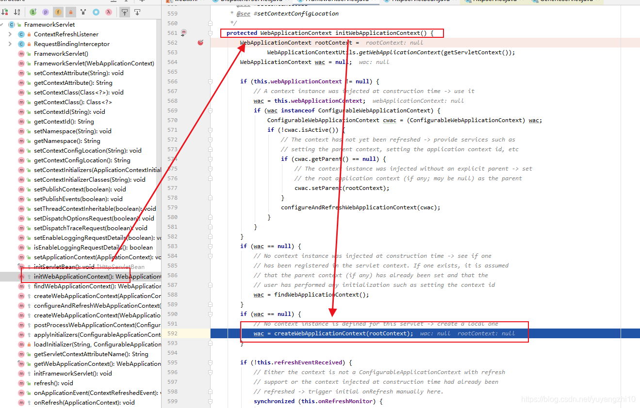Fold the if block at line 566
The image size is (640, 408).
pyautogui.click(x=210, y=81)
